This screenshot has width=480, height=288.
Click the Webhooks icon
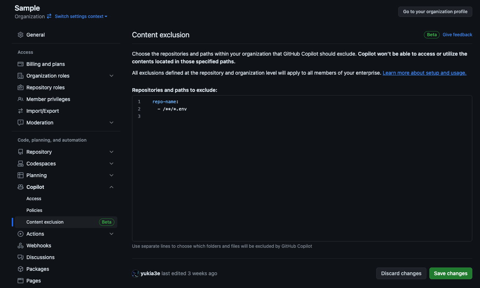point(20,245)
